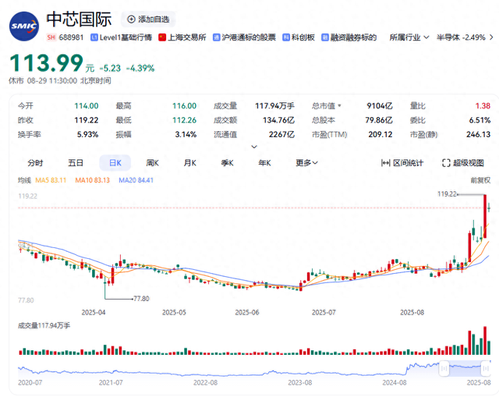
Task: Click the SH 688981 stock code
Action: coord(65,37)
